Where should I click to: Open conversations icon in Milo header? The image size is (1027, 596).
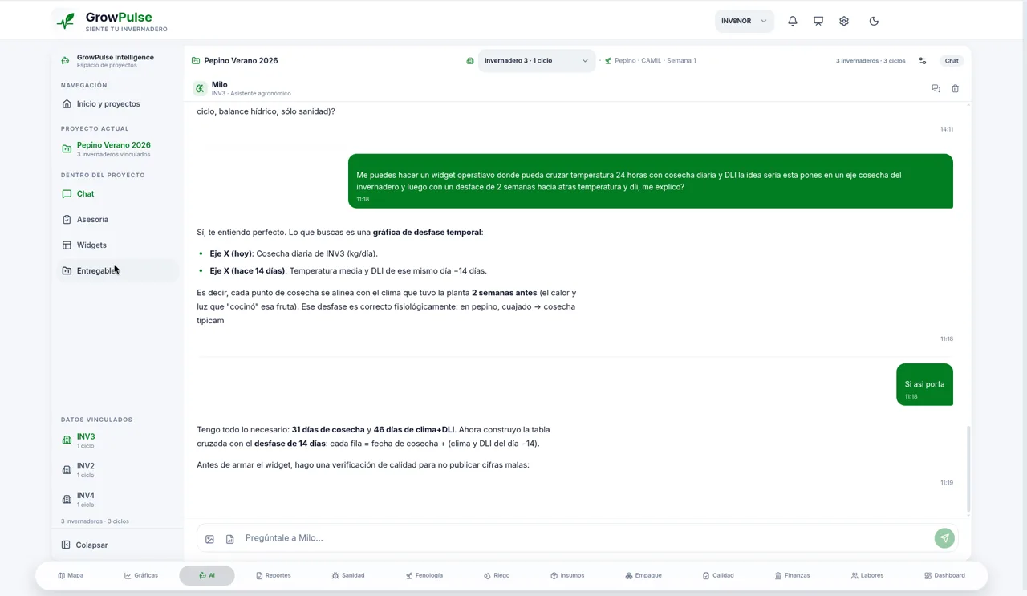point(936,88)
